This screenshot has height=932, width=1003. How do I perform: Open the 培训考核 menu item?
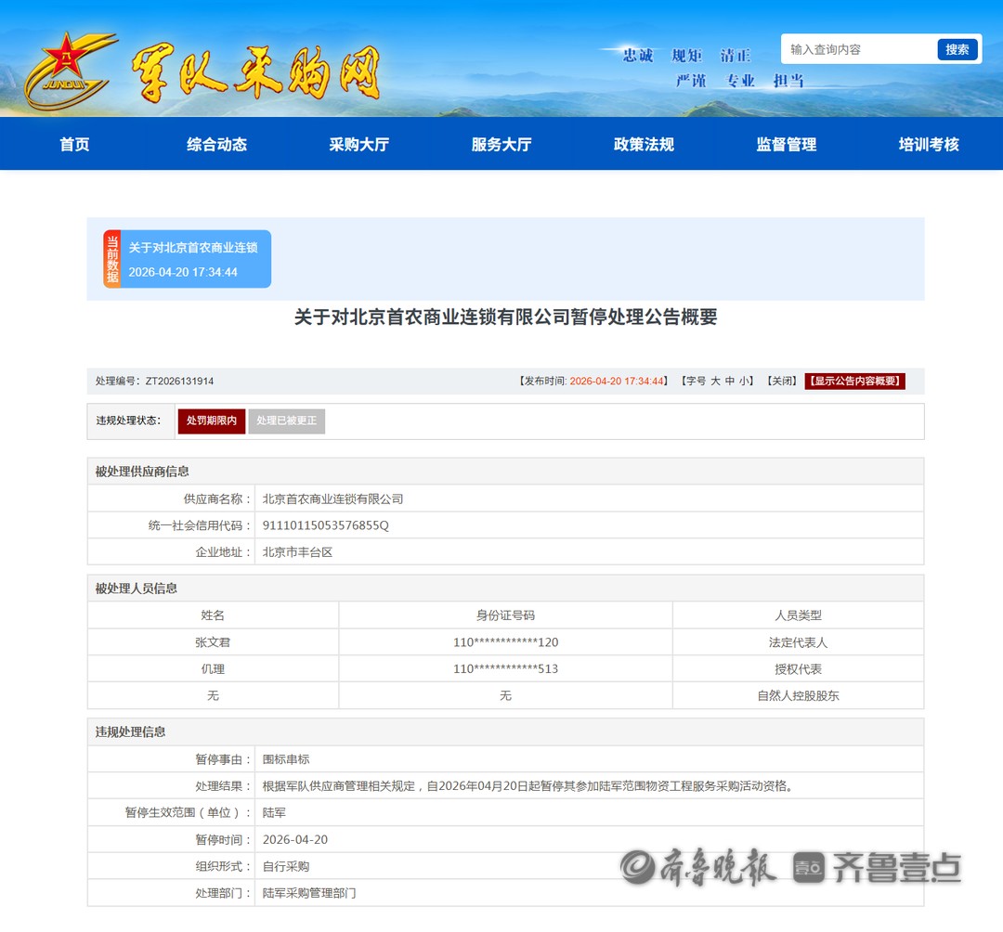[929, 144]
